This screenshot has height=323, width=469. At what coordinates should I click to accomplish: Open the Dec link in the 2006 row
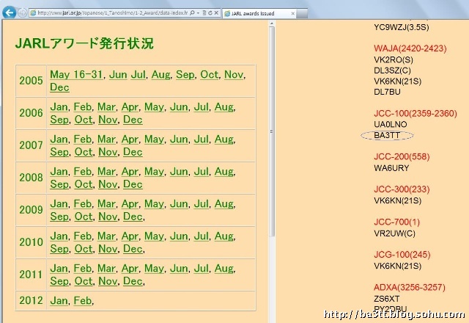133,120
